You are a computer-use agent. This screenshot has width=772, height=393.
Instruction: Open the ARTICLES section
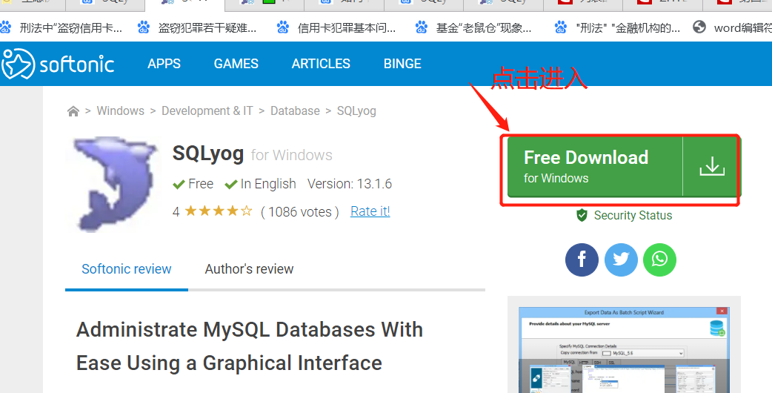click(321, 64)
